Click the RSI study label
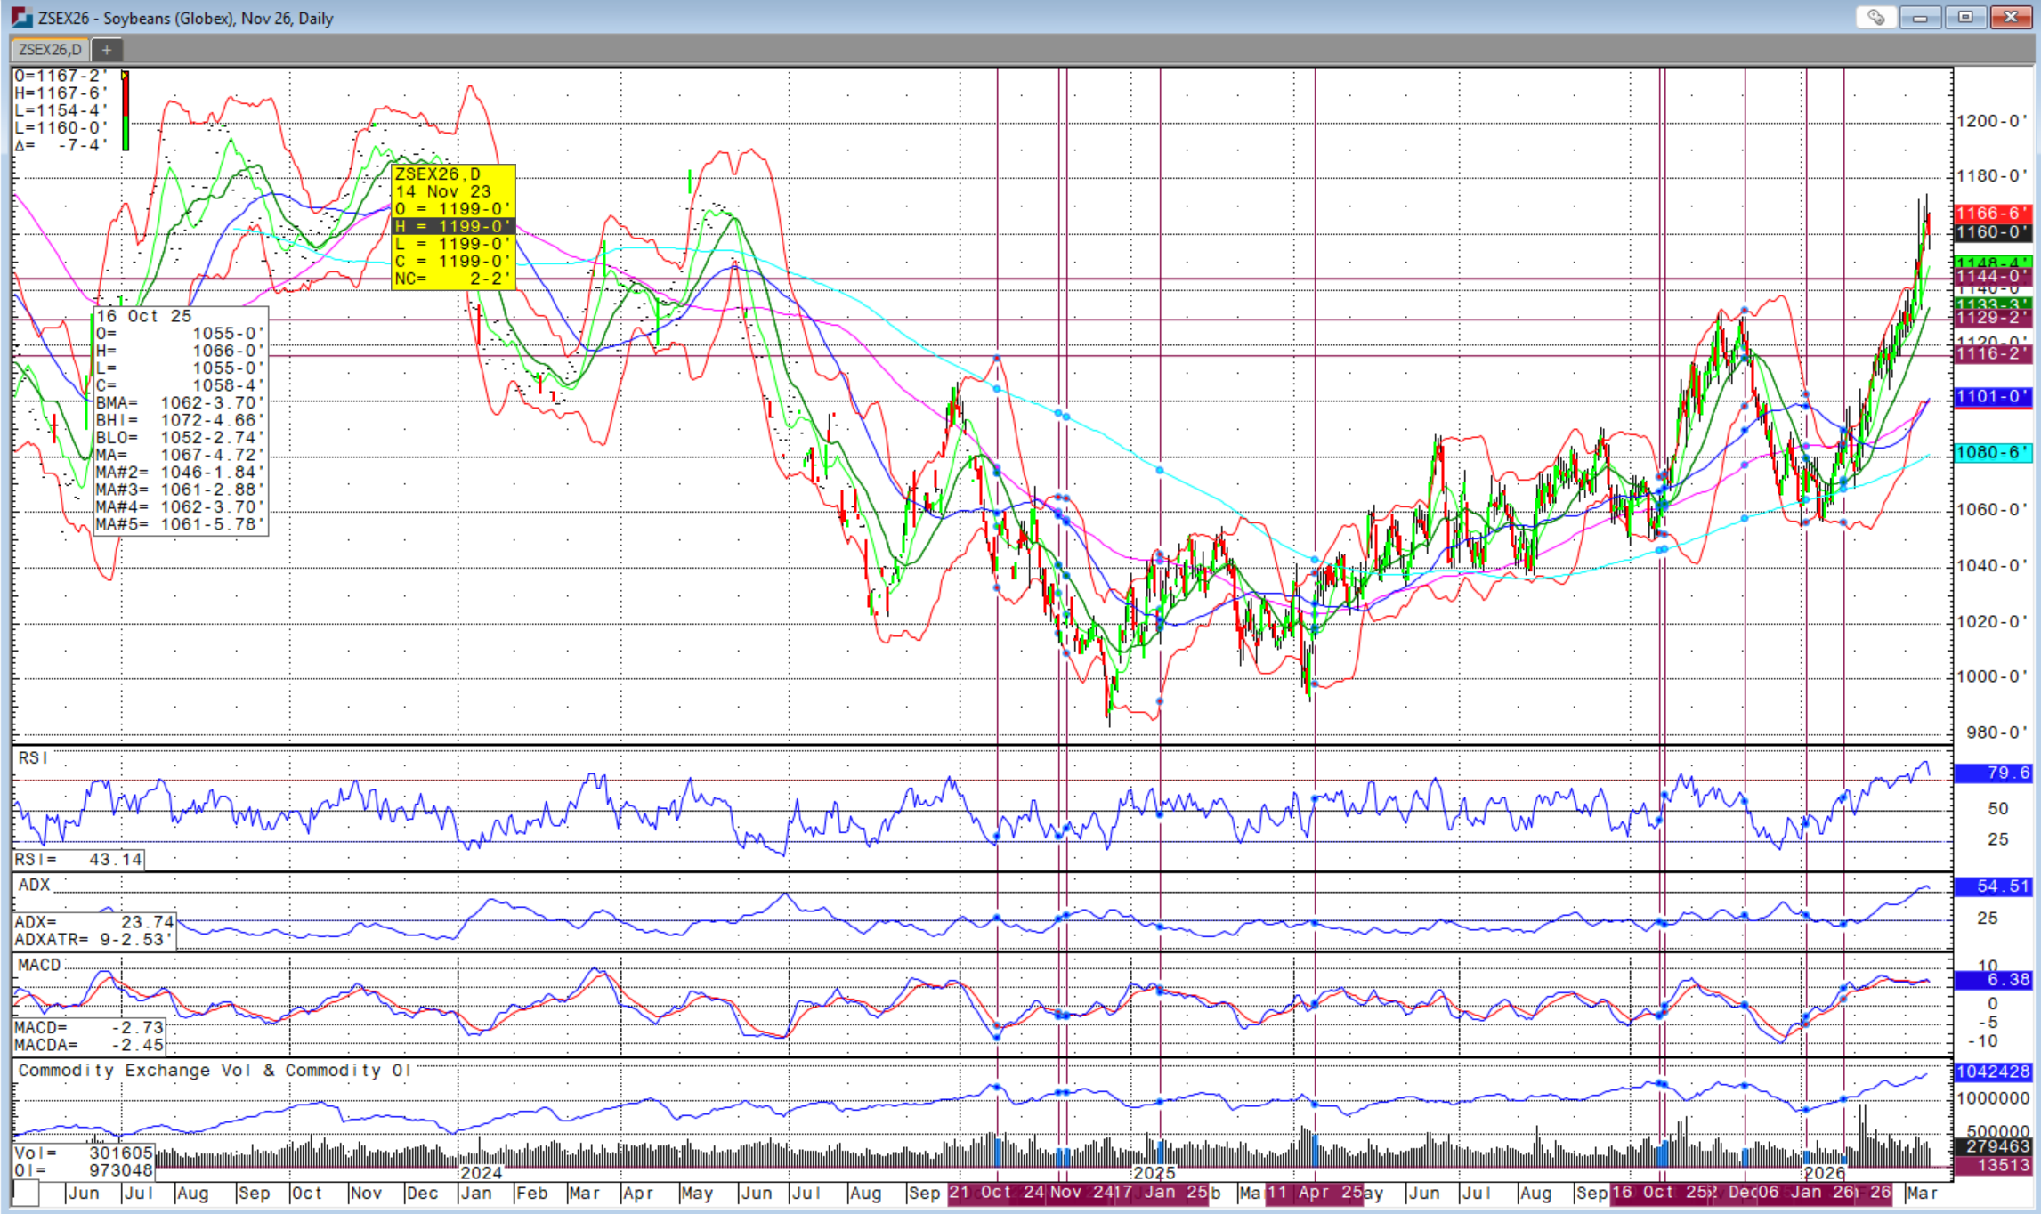 pos(33,757)
